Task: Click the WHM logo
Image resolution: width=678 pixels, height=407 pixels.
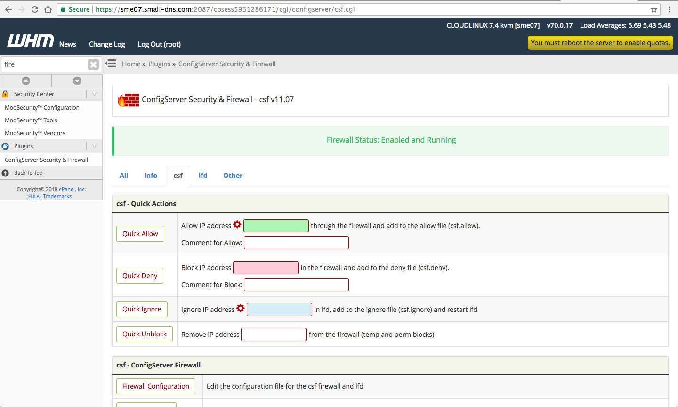Action: coord(31,41)
